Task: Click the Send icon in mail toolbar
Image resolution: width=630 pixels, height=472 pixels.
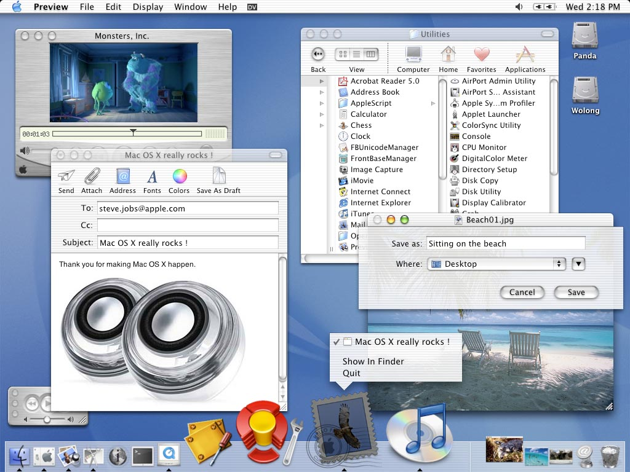Action: click(66, 177)
